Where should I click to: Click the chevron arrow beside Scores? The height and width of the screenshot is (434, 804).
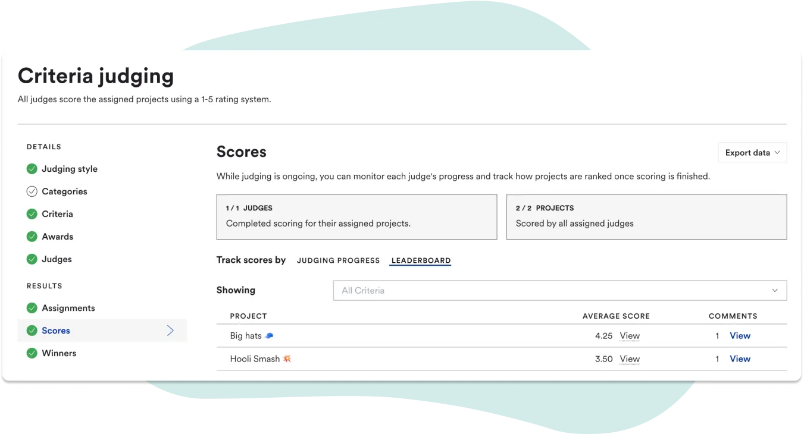click(x=170, y=331)
